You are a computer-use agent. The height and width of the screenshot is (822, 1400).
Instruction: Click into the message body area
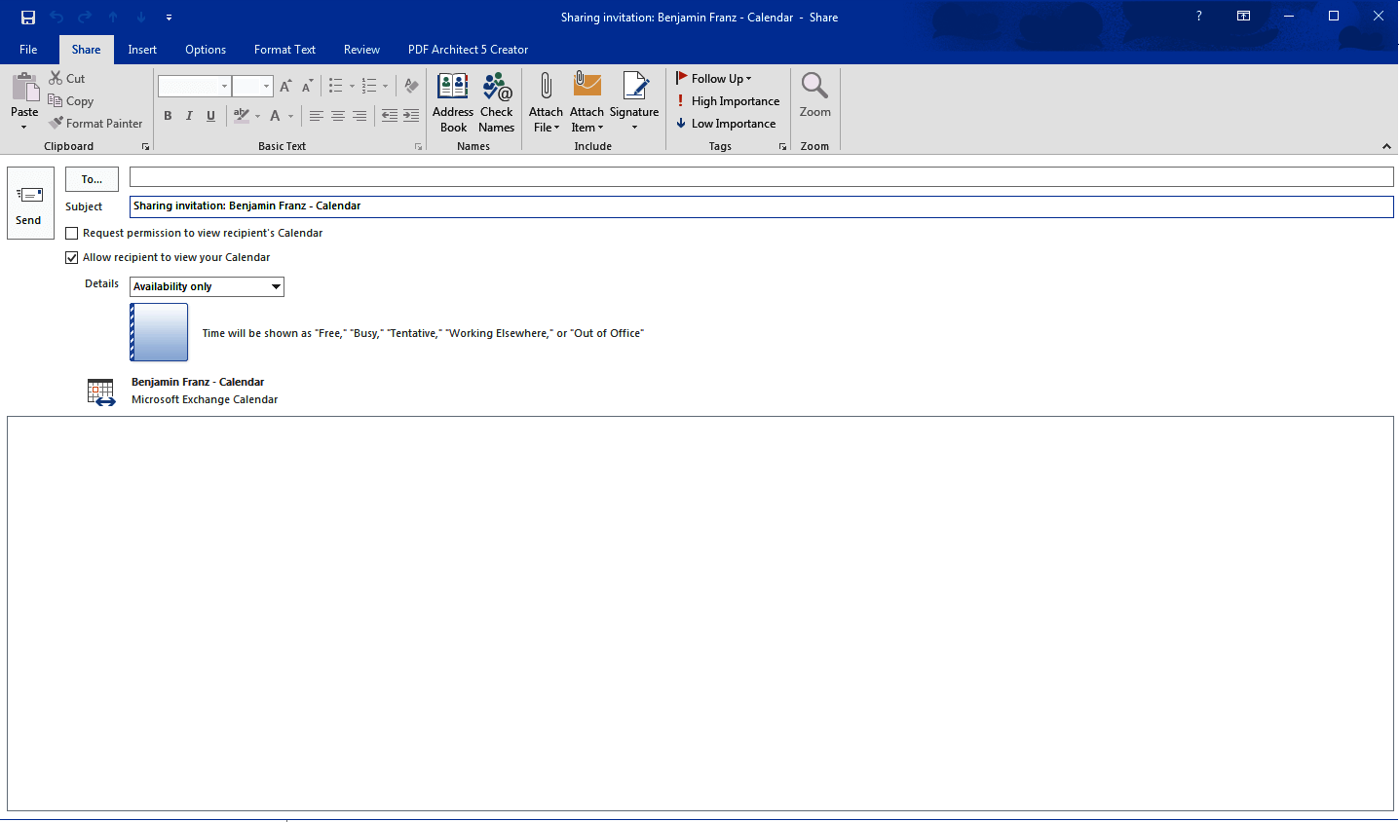pyautogui.click(x=700, y=614)
